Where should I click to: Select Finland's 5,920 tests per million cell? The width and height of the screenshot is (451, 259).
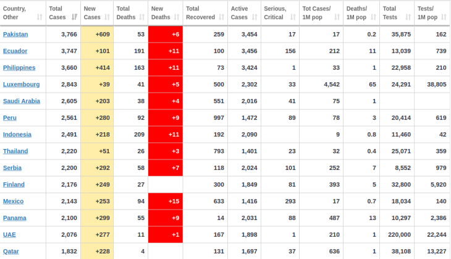(x=432, y=184)
